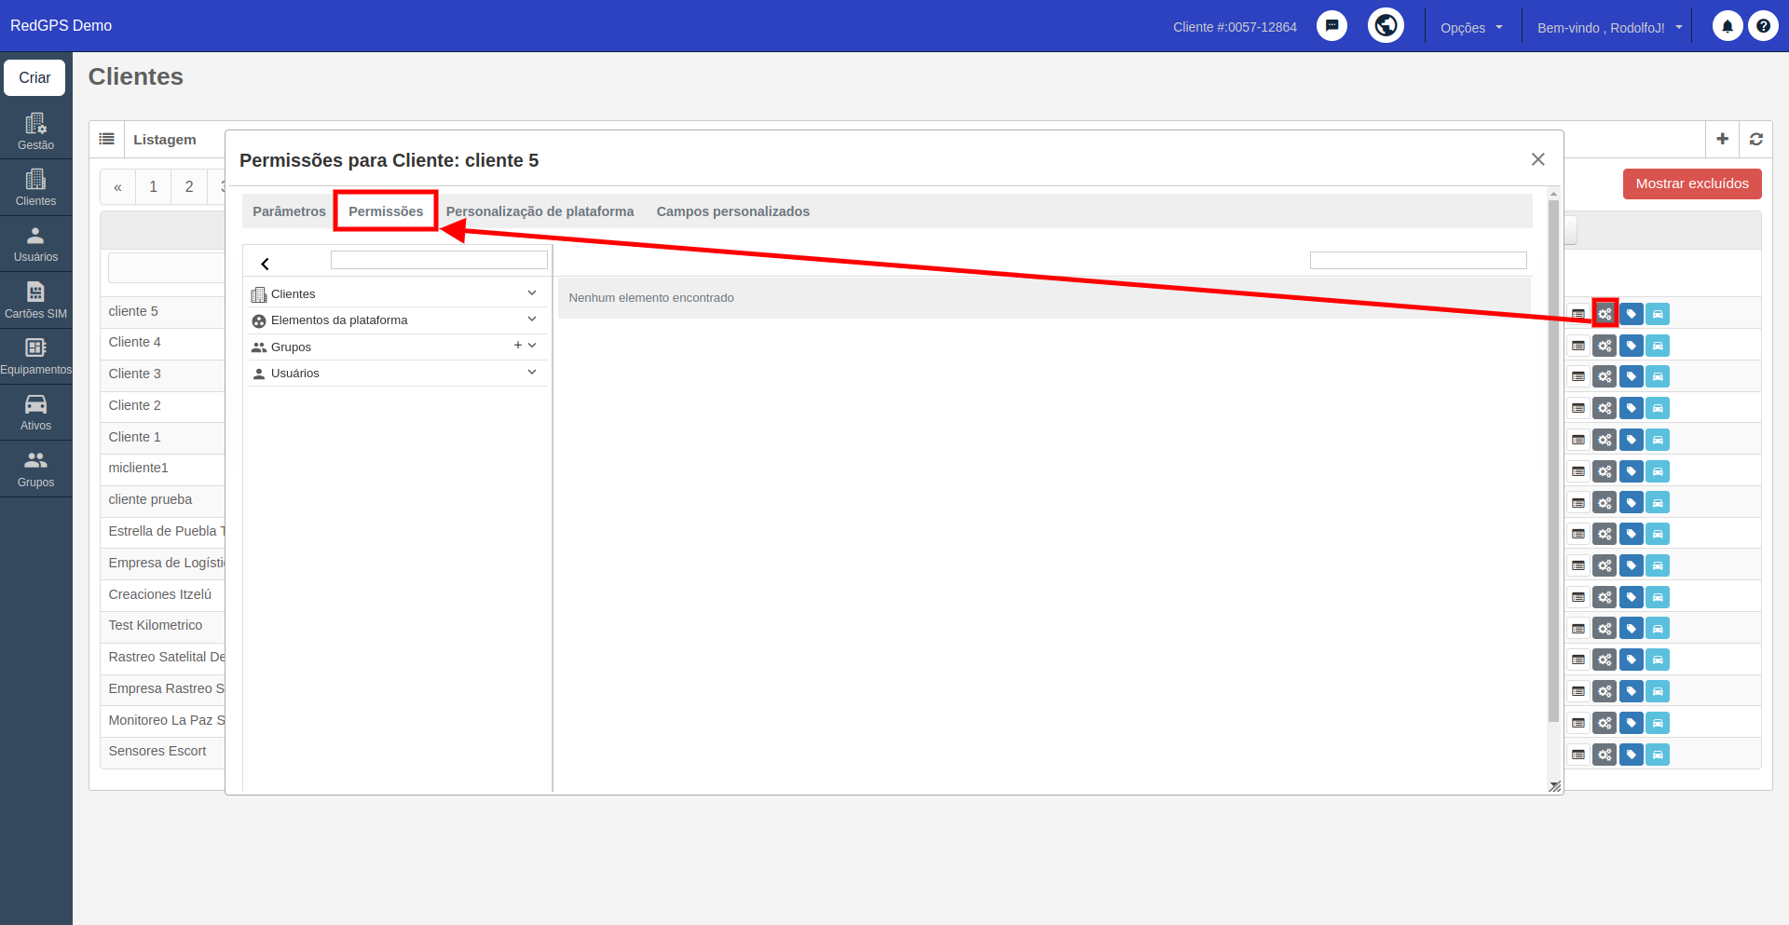Close the Permissões para Cliente dialog

coord(1537,159)
